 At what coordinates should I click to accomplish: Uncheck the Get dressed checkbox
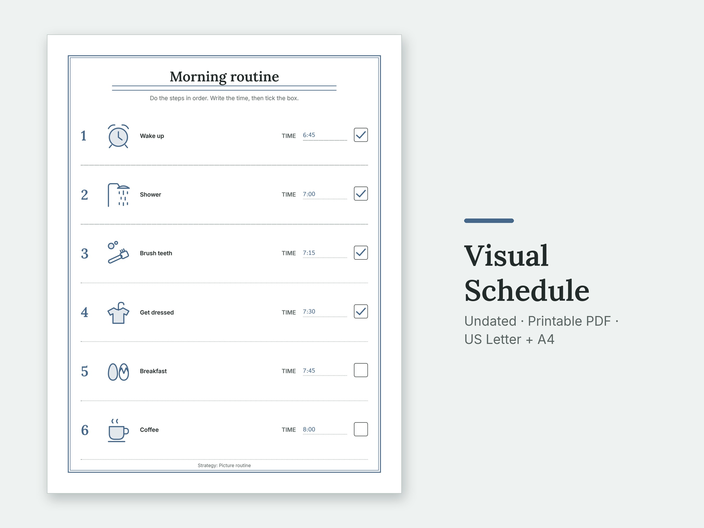[361, 311]
